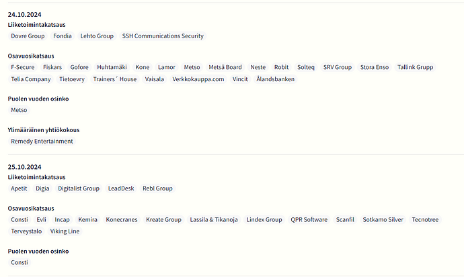This screenshot has width=464, height=277.
Task: Open the Fiskars tag
Action: point(52,67)
